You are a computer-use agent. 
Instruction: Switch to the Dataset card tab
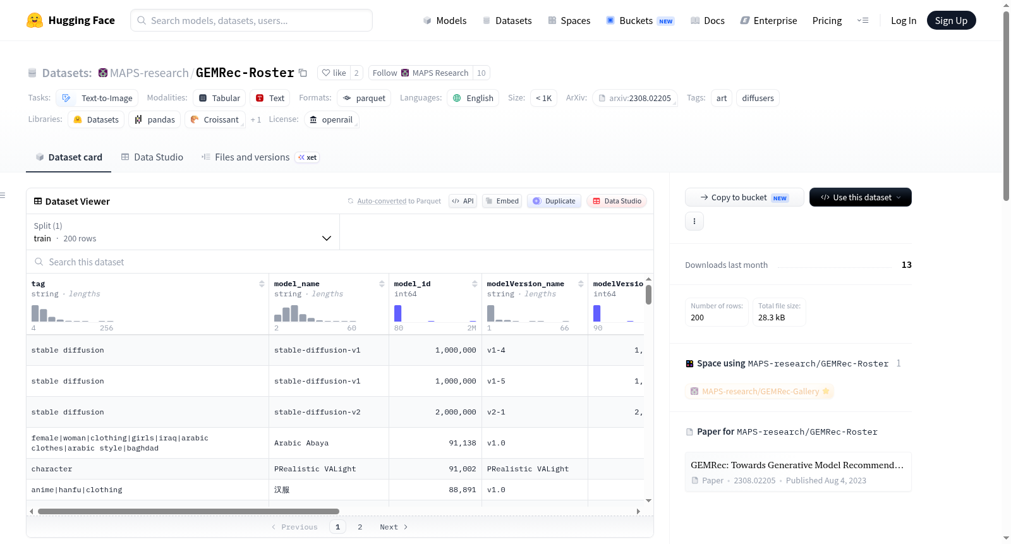click(69, 157)
